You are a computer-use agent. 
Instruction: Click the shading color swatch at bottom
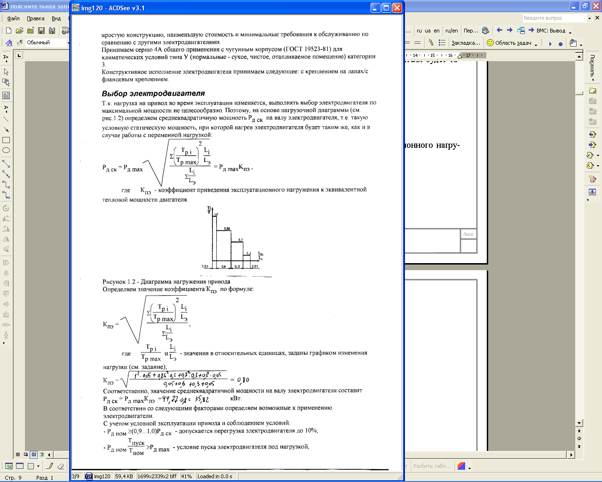tap(461, 466)
